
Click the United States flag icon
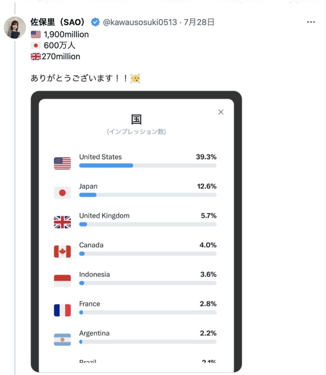(63, 163)
